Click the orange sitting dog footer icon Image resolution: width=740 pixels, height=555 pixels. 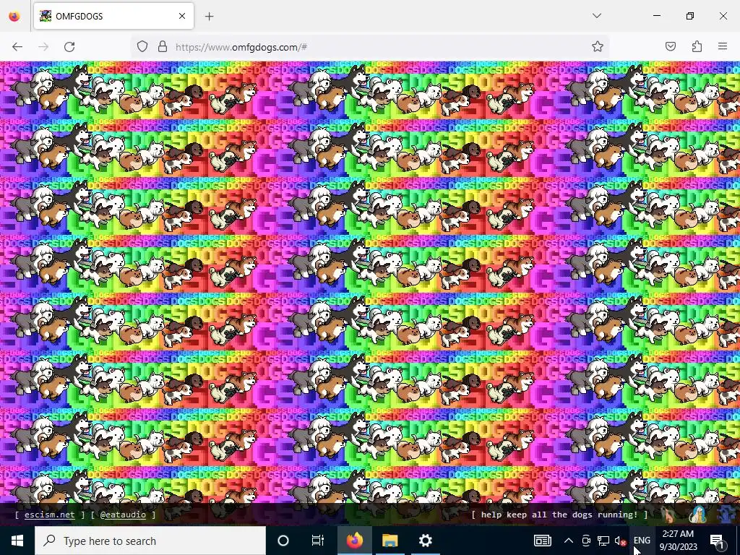pyautogui.click(x=667, y=515)
